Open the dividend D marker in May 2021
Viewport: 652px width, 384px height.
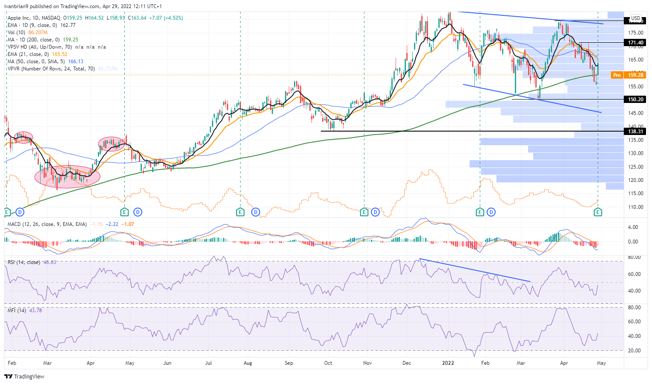tap(138, 212)
